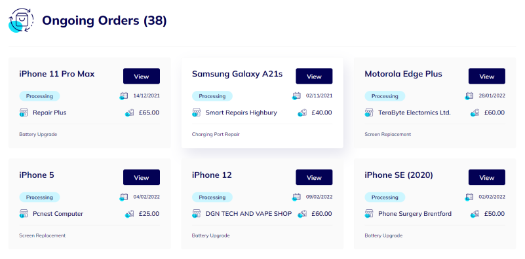Screen dimensions: 525x259
Task: Click the calendar icon beside 28/01/2022
Action: click(x=469, y=96)
